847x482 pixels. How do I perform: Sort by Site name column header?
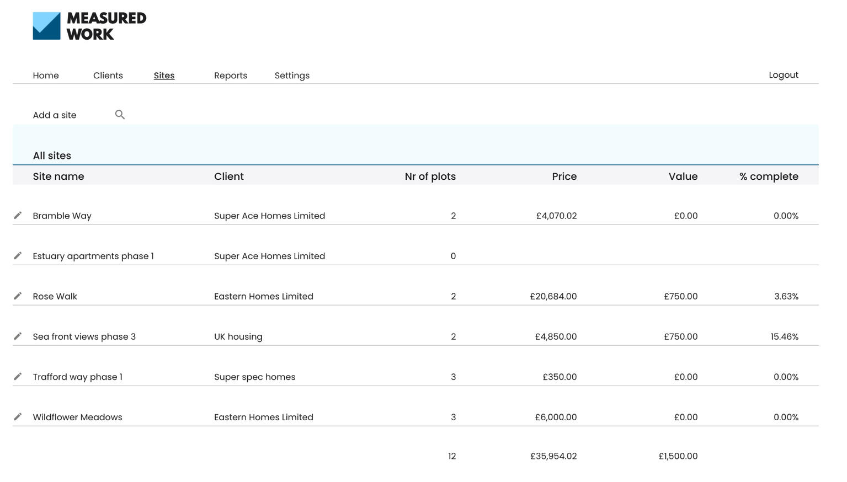pos(58,176)
